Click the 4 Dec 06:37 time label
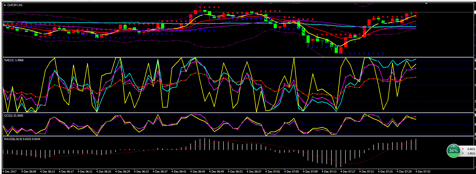Viewport: 476px width, 174px height. [160, 171]
